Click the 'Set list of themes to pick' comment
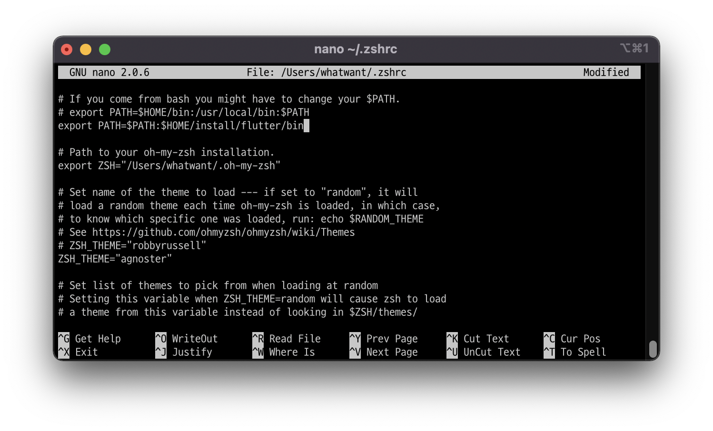Viewport: 713px width, 431px height. (x=218, y=285)
